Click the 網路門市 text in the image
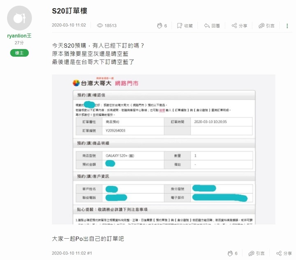296x260 pixels. point(127,83)
